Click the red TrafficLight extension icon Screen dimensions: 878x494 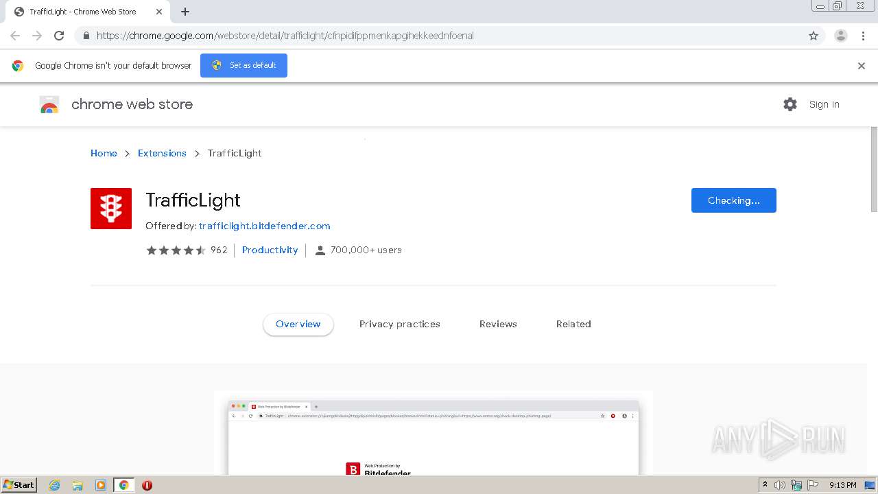coord(111,209)
